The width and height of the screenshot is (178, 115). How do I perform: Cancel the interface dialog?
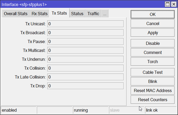(x=153, y=23)
